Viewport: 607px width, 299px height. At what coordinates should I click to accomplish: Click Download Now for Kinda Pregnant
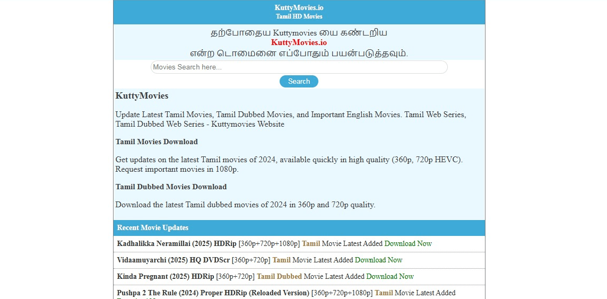tap(390, 277)
